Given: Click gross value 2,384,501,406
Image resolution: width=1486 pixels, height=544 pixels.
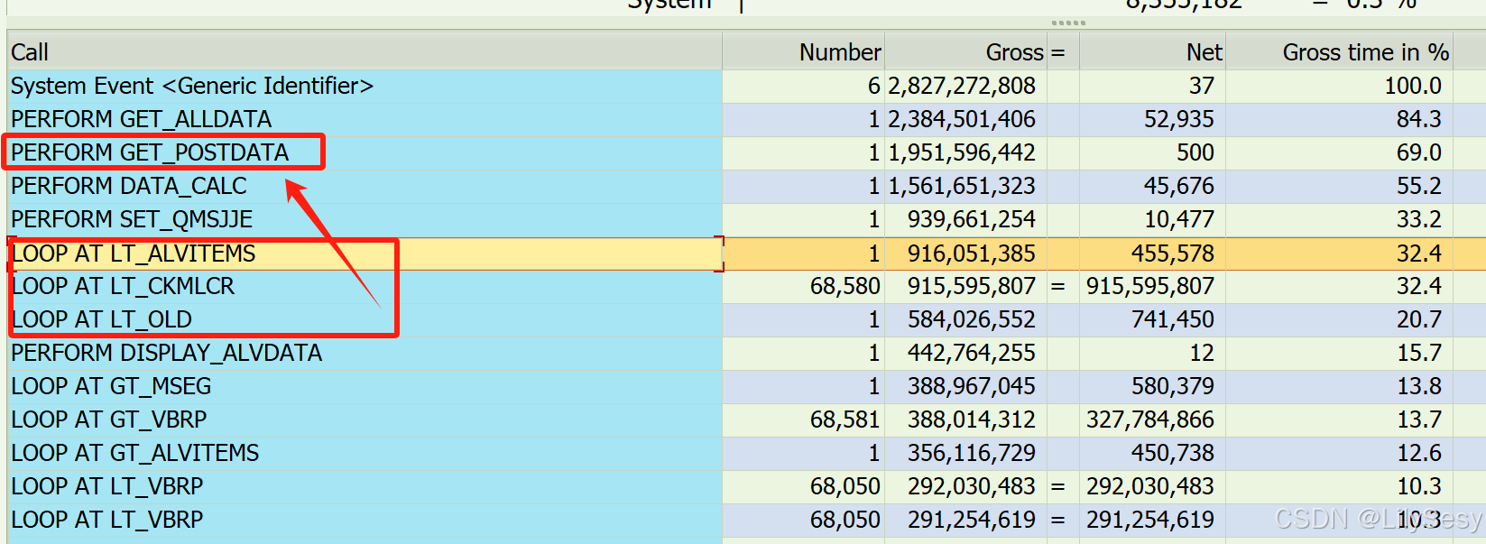Looking at the screenshot, I should pos(962,119).
